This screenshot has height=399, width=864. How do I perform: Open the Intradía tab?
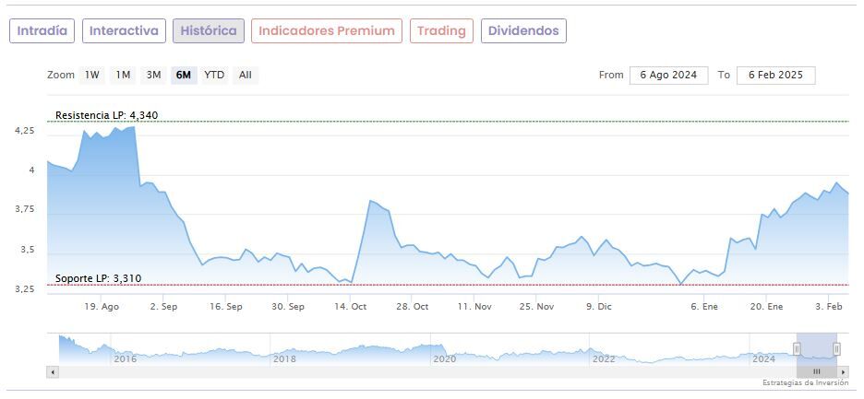(x=42, y=30)
